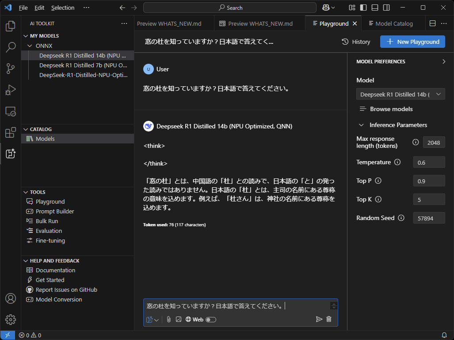The height and width of the screenshot is (340, 454).
Task: Open the Search view
Action: (x=10, y=47)
